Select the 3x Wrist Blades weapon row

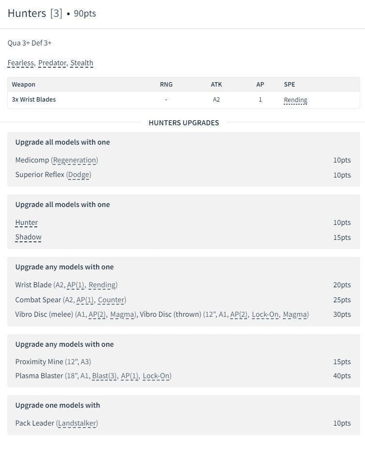(x=34, y=100)
